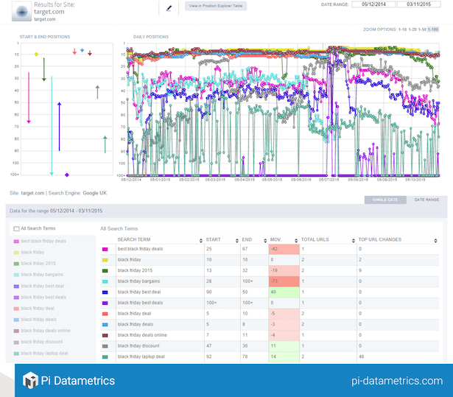Select the 1-10 zoom option
This screenshot has width=453, height=397.
coord(401,29)
